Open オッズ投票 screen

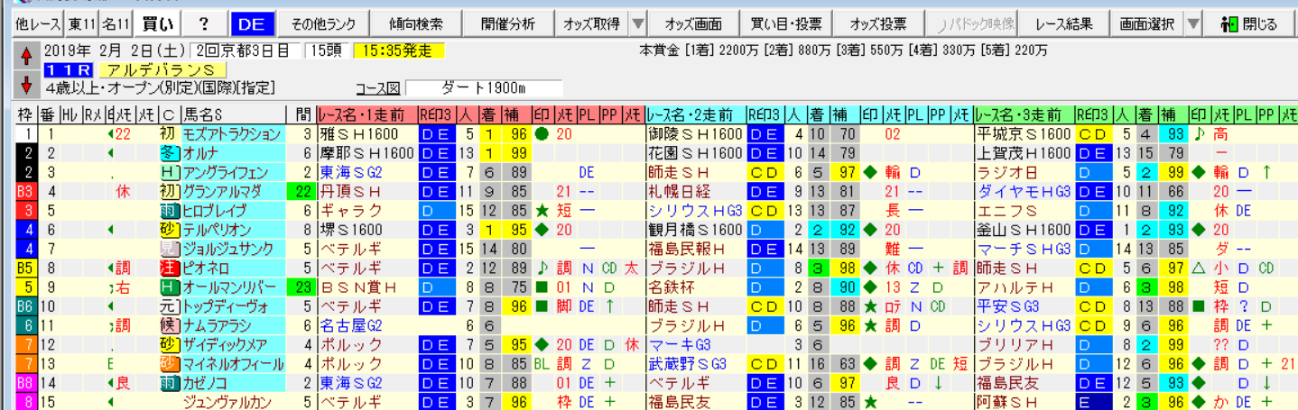pyautogui.click(x=878, y=24)
